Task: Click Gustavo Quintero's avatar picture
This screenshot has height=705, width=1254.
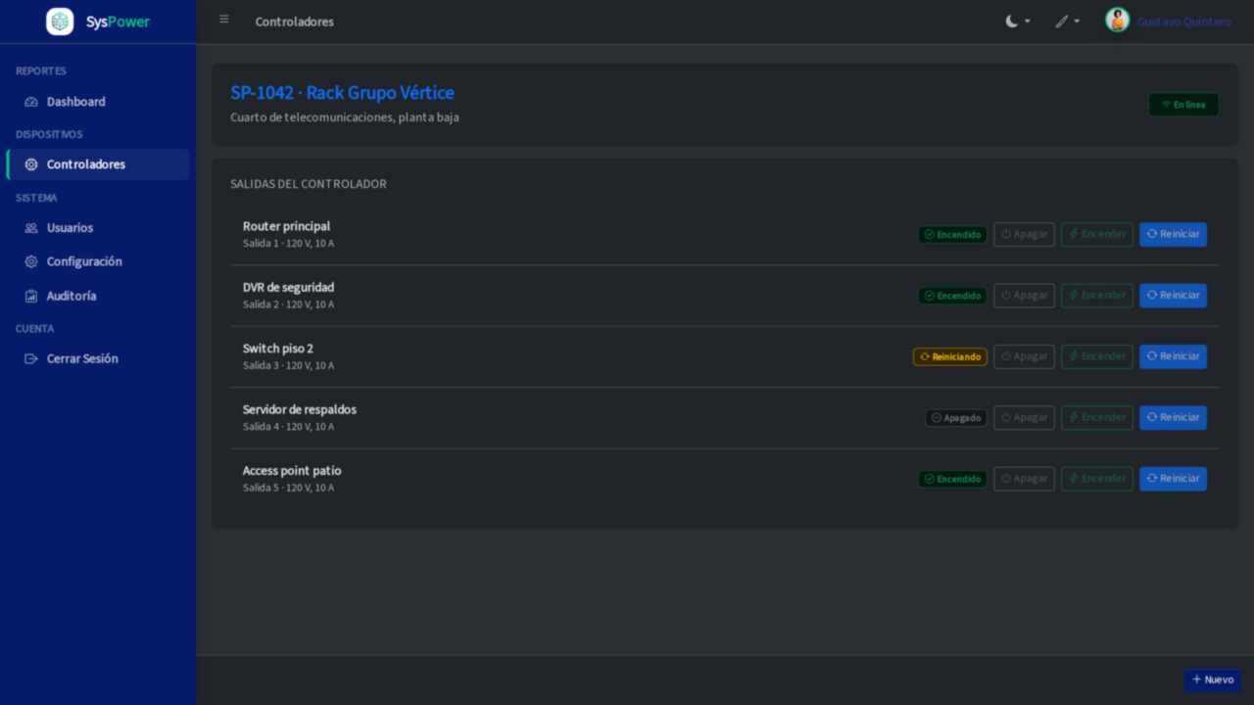Action: [1118, 21]
